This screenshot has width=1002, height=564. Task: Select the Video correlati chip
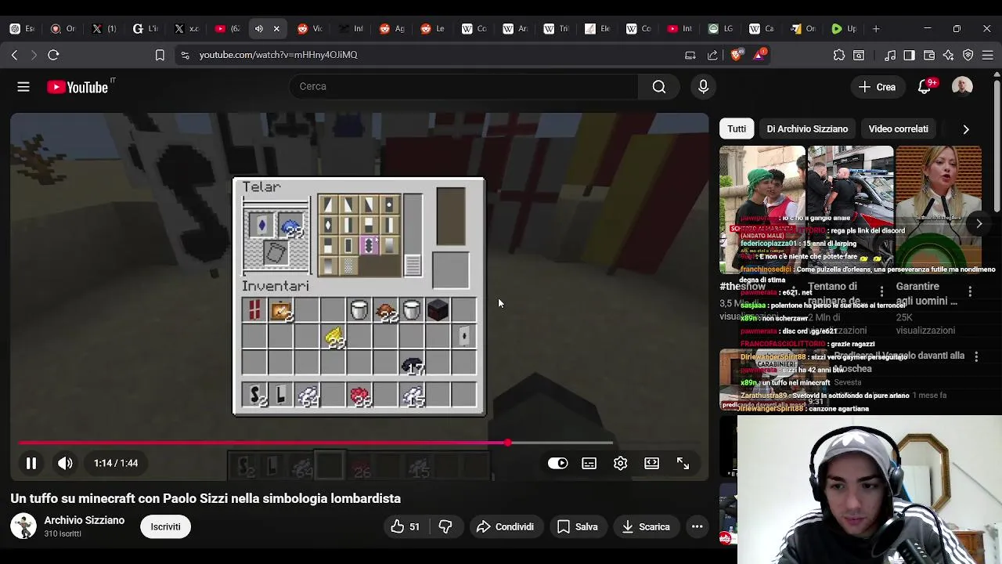tap(898, 128)
